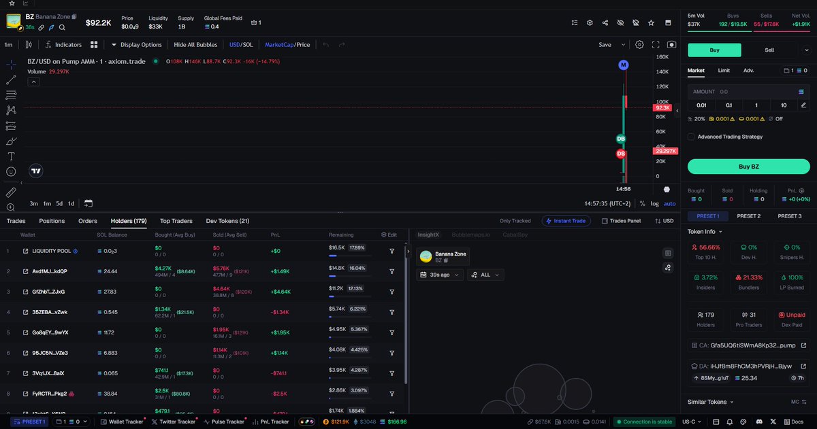Copy Banana Zone name in header
Image resolution: width=817 pixels, height=429 pixels.
pyautogui.click(x=74, y=16)
